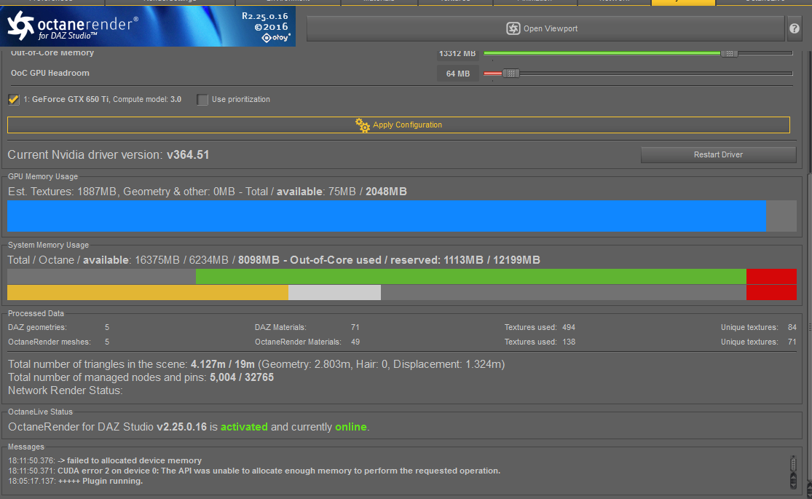Enable the Use prioritization checkbox
812x499 pixels.
[x=202, y=100]
